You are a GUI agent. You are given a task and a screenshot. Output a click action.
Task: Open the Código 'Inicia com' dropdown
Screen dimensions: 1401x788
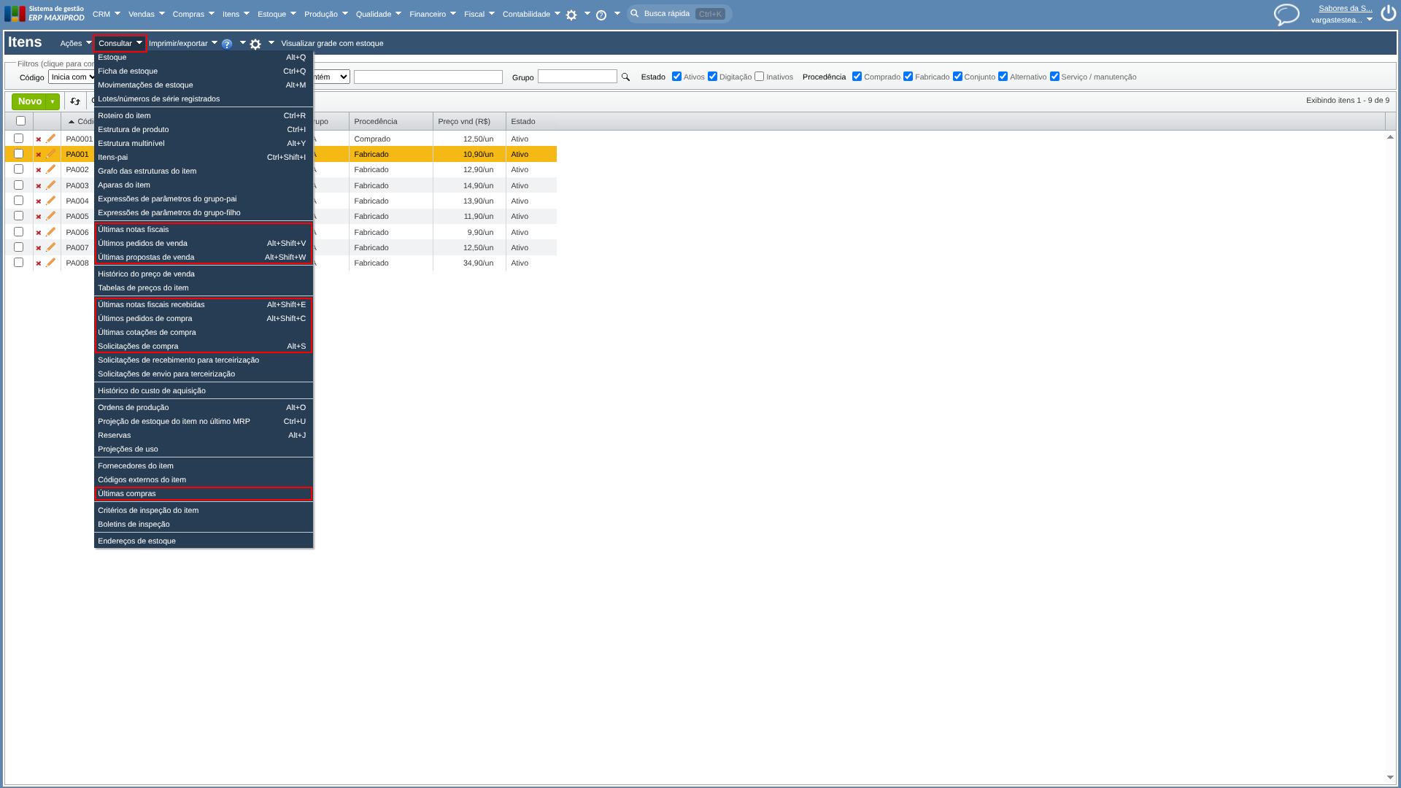(72, 77)
